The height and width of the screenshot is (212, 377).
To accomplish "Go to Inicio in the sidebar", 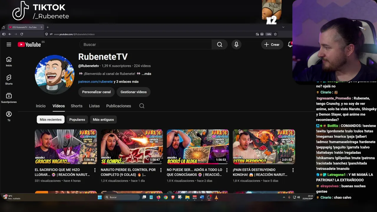I will pos(9,62).
